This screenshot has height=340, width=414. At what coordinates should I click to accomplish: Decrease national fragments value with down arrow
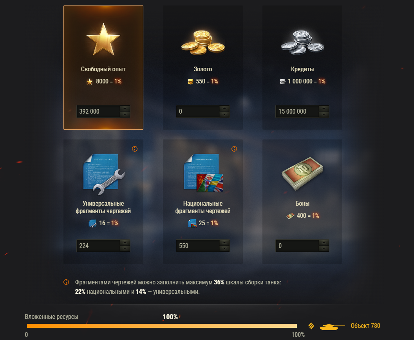click(x=224, y=249)
